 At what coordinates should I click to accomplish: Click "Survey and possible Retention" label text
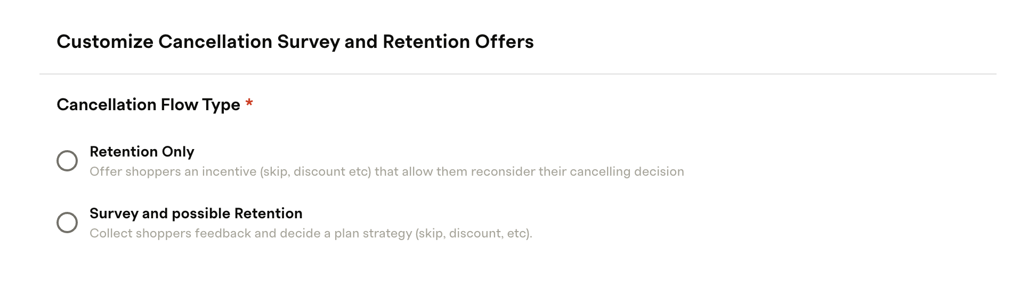[x=196, y=213]
